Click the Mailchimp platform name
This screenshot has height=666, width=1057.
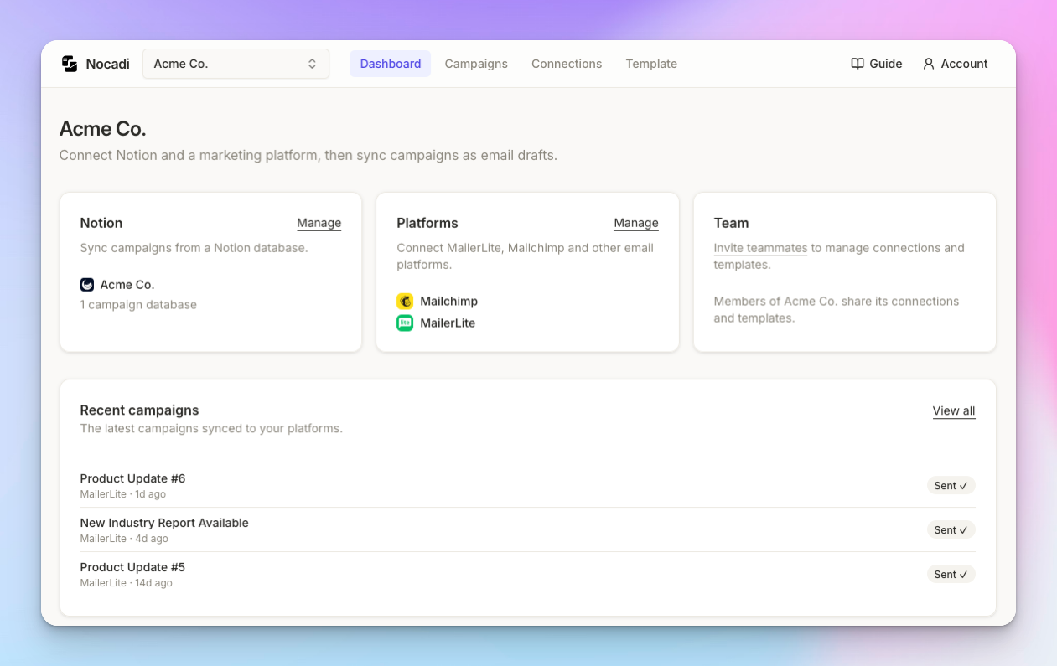448,302
